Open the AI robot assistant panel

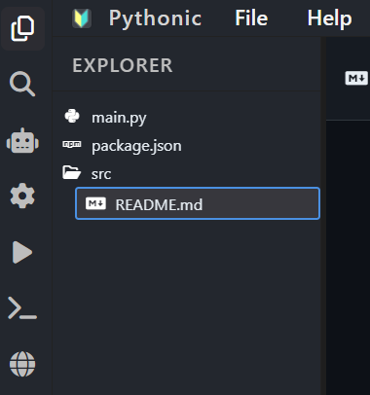coord(22,141)
